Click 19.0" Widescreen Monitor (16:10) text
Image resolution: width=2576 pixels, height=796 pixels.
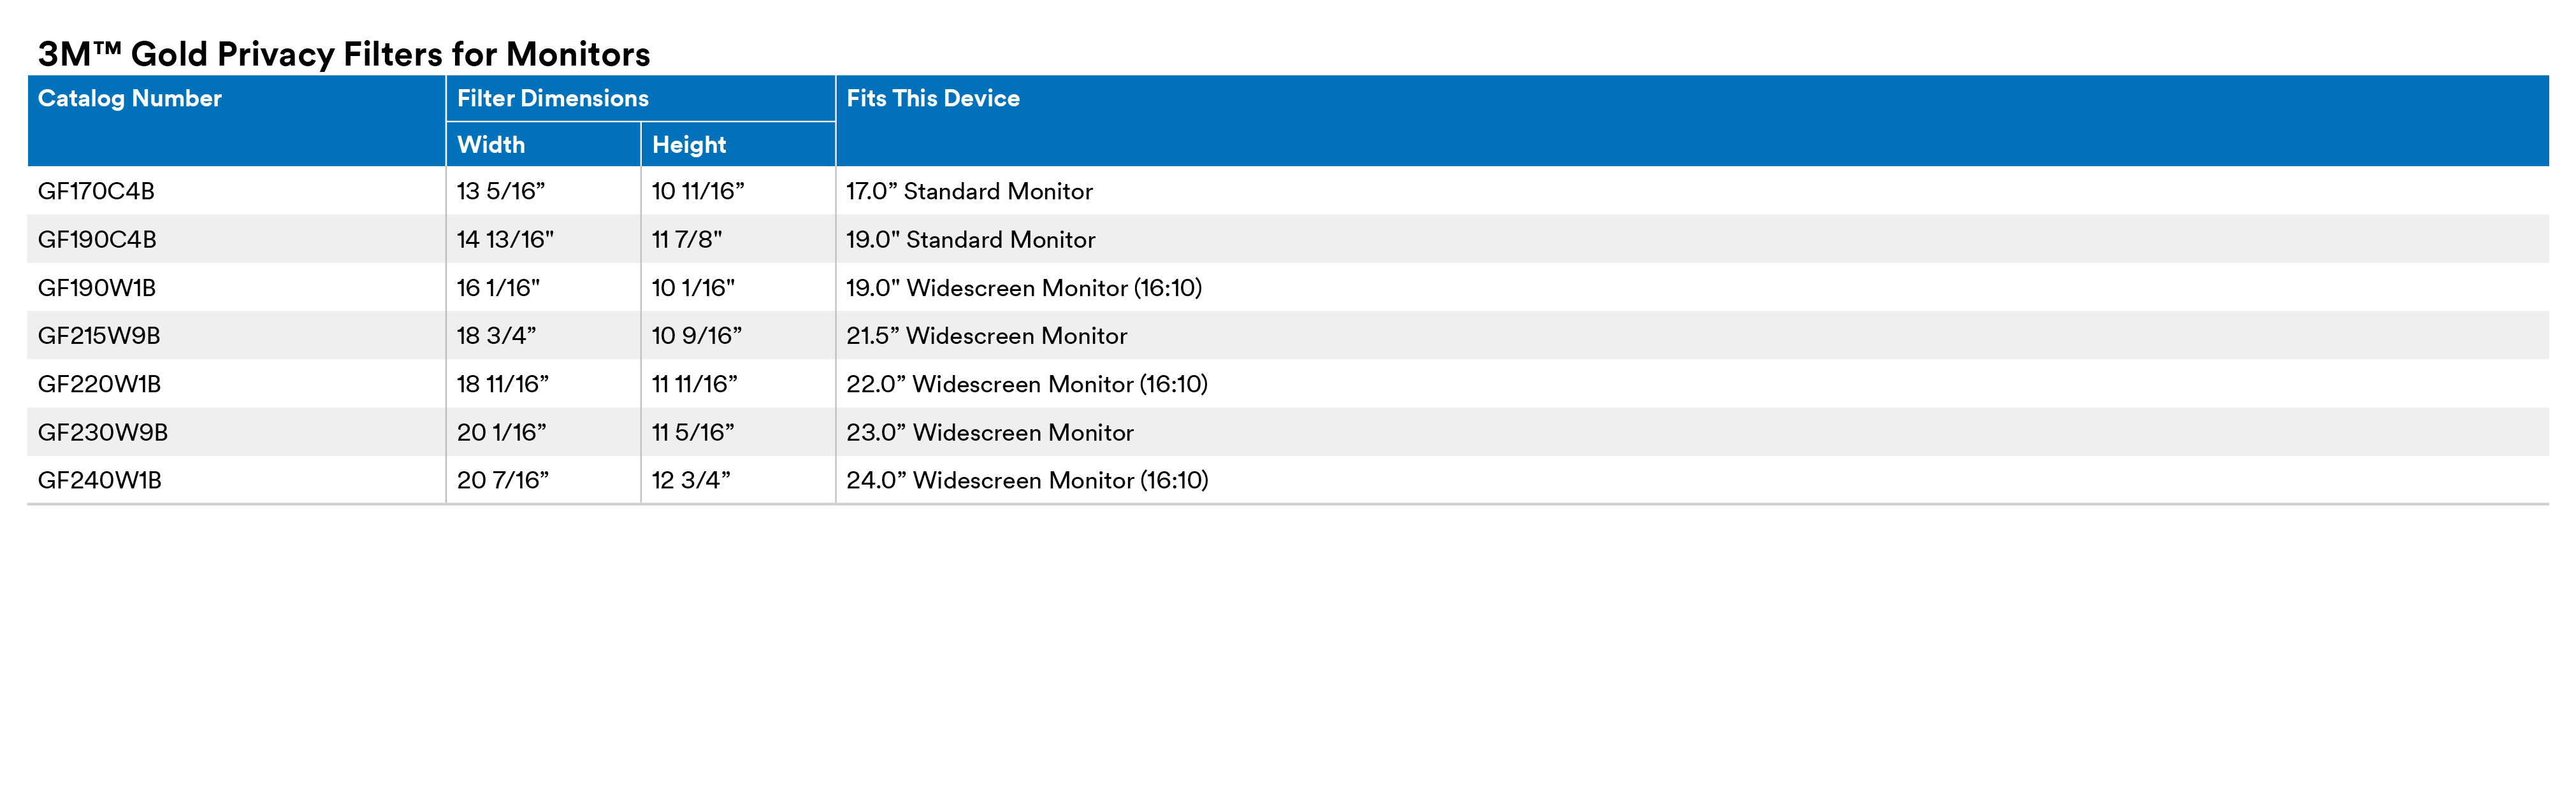click(1024, 288)
